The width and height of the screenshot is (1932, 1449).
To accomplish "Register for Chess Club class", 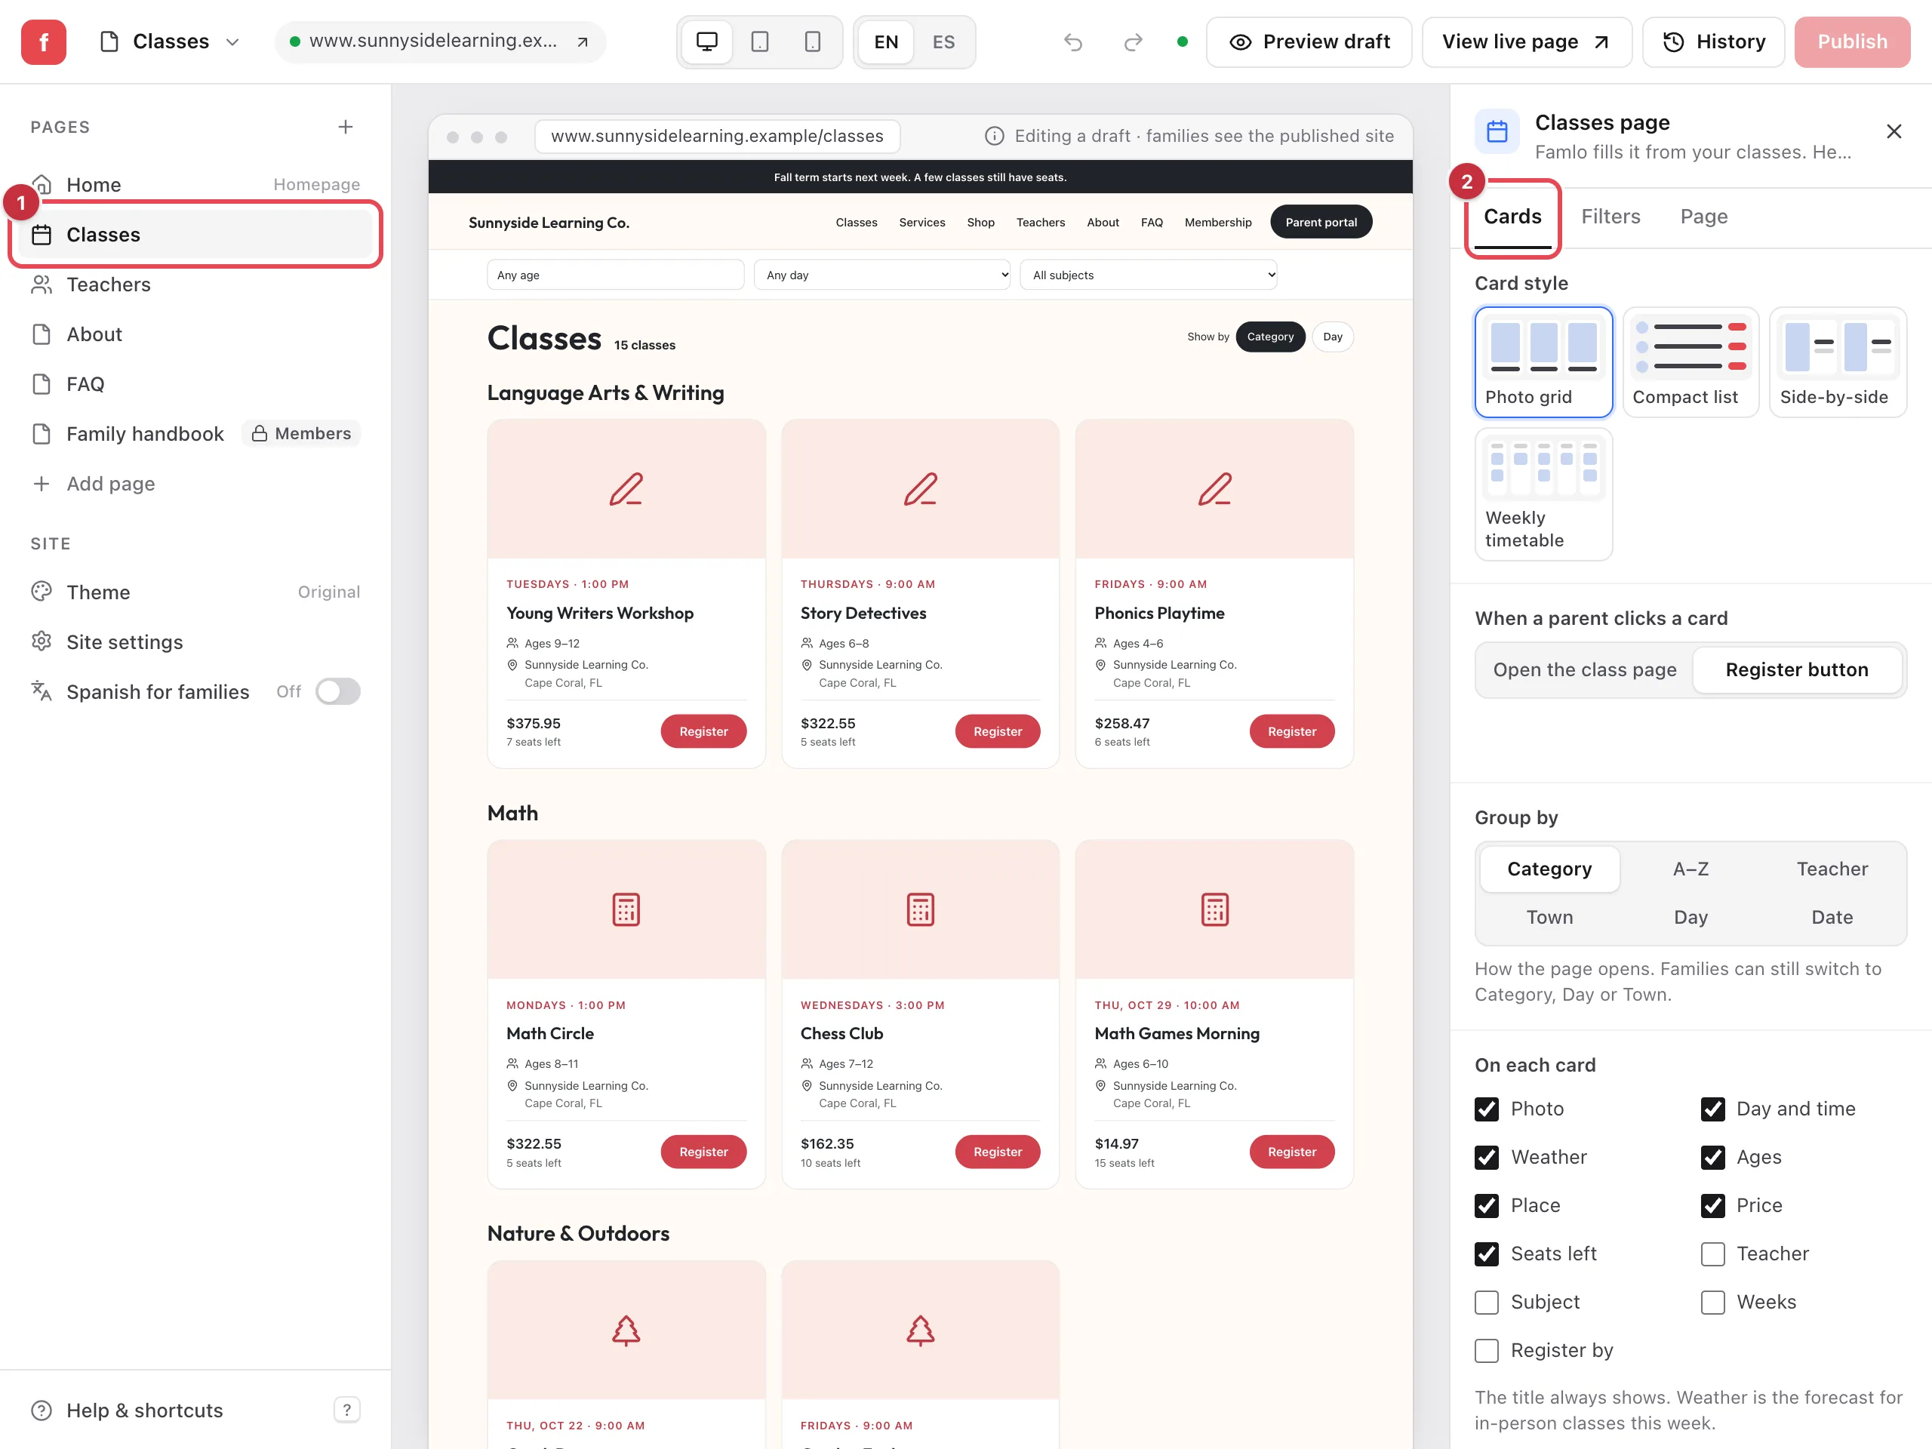I will 998,1152.
